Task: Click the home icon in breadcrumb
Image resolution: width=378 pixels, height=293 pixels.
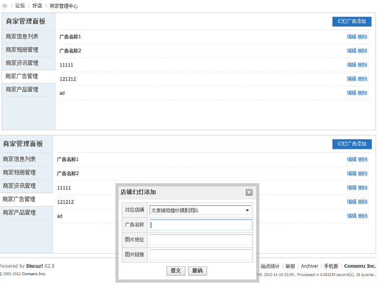Action: [x=5, y=6]
